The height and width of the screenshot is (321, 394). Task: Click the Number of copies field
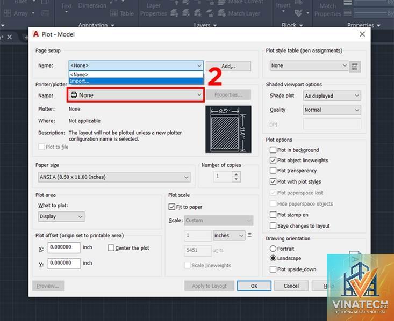point(224,177)
